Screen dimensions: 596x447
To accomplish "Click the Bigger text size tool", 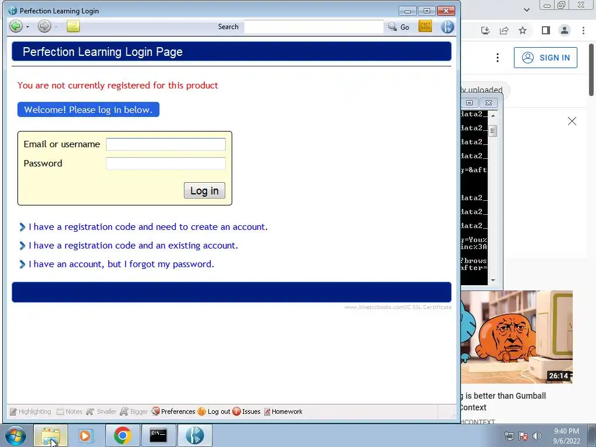I will [134, 411].
